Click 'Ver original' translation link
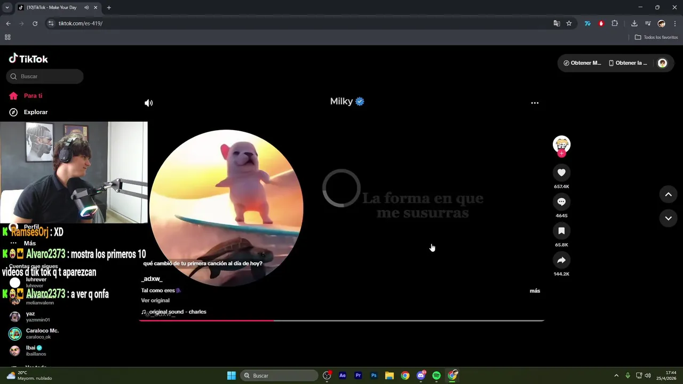 pos(155,300)
